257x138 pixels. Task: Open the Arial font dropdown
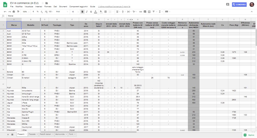pyautogui.click(x=62, y=12)
